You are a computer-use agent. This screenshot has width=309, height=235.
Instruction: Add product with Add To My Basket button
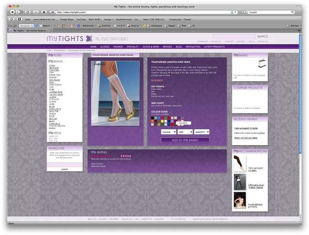click(x=185, y=140)
